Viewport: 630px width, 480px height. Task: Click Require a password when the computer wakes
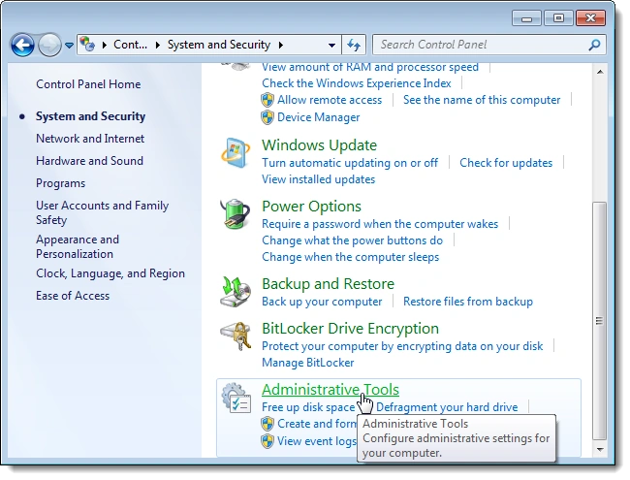tap(380, 224)
